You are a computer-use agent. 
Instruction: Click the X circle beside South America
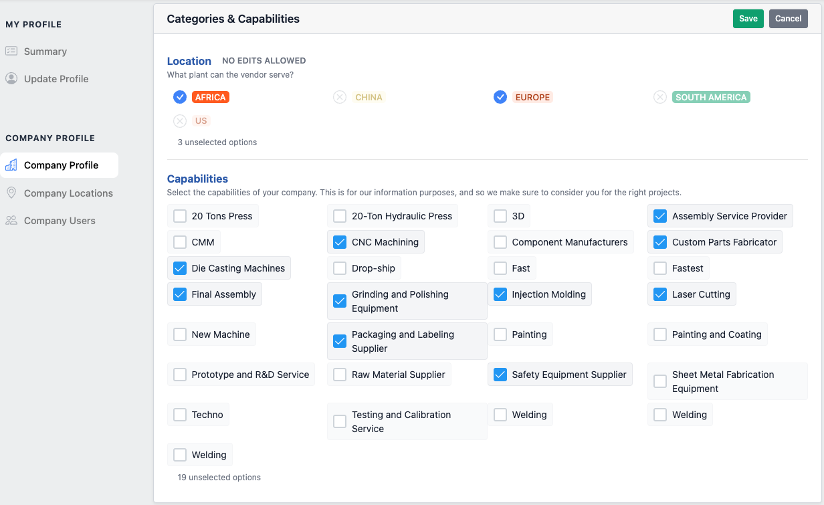coord(660,98)
